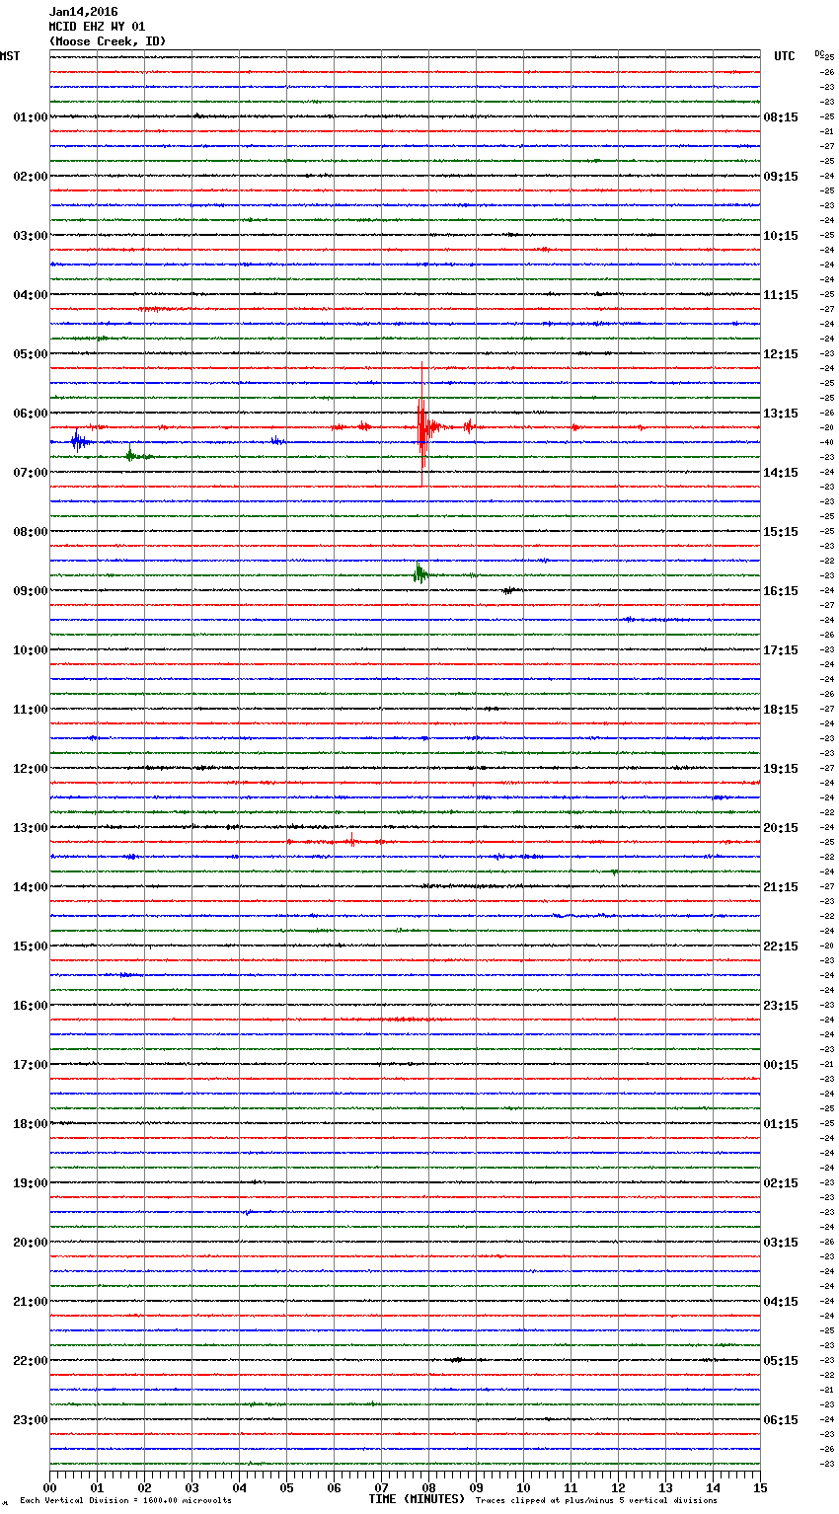The width and height of the screenshot is (839, 1514).
Task: Click the 08:15 UTC time label
Action: (781, 117)
